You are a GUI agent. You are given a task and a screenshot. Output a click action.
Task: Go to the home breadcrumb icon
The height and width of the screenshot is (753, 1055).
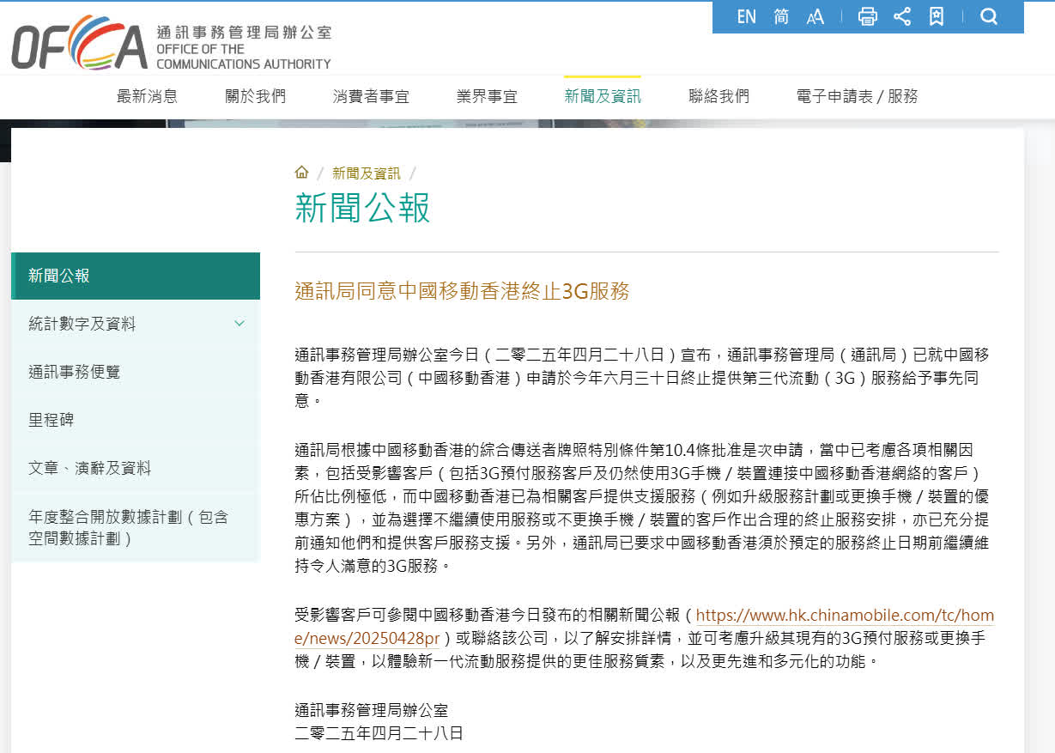(301, 173)
